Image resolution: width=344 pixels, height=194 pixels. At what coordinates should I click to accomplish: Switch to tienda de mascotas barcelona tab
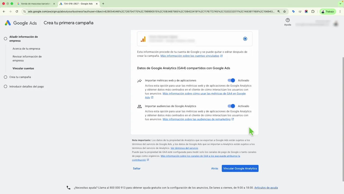pos(35,4)
